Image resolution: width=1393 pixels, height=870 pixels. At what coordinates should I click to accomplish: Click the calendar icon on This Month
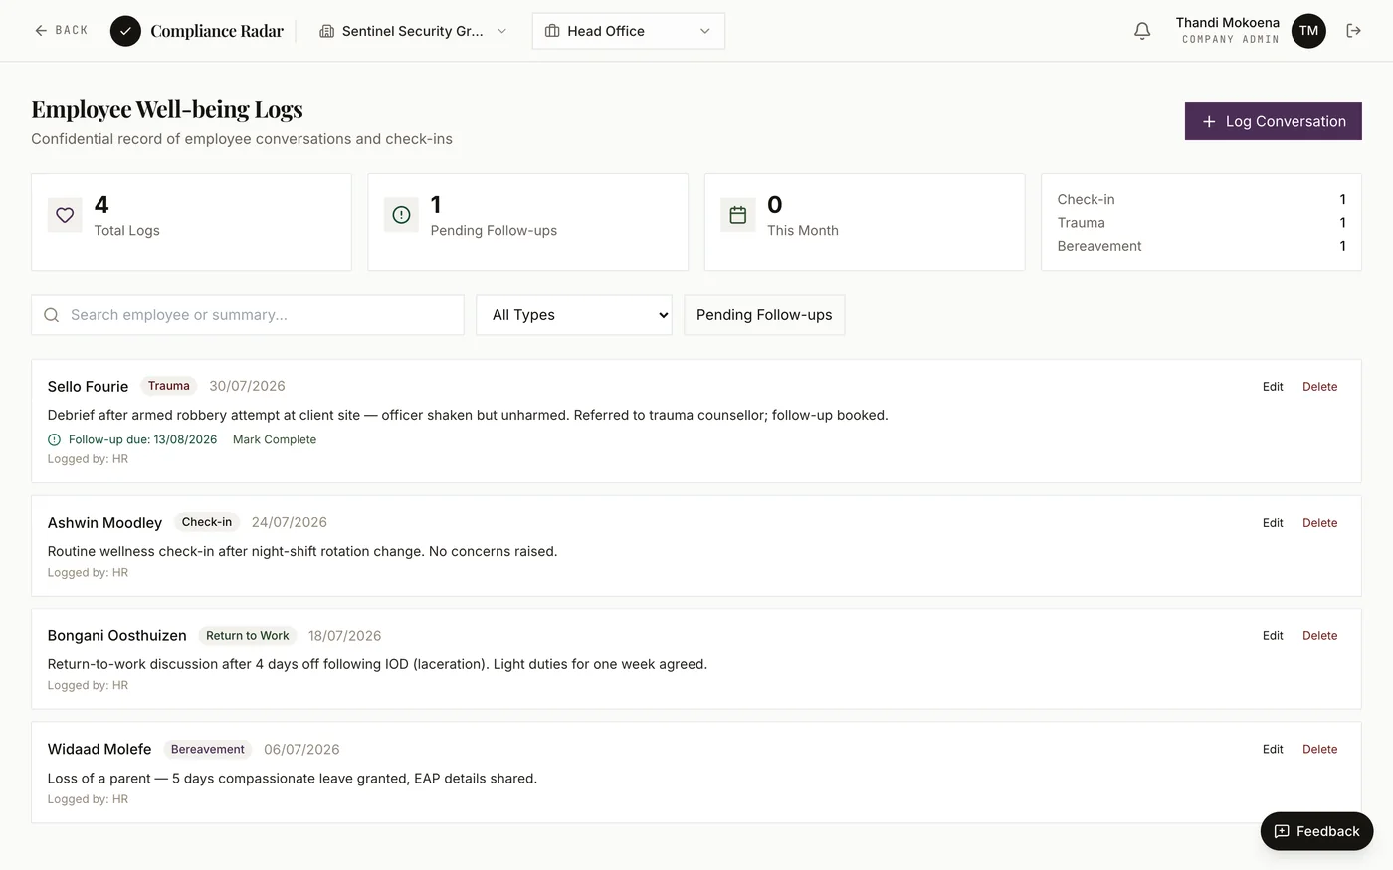coord(738,215)
